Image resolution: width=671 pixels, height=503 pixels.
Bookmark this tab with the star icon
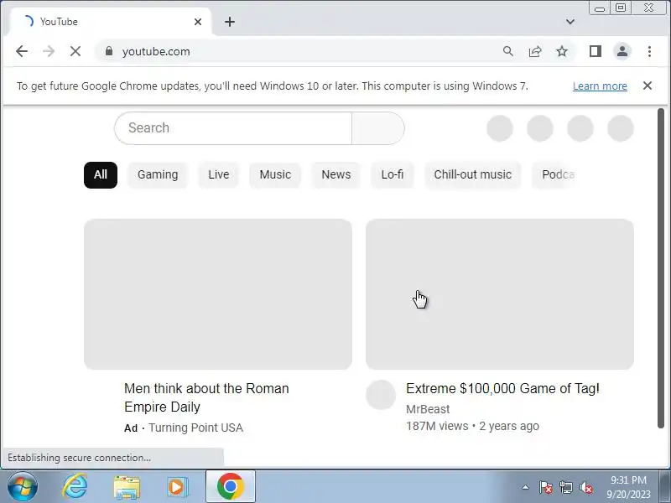point(562,51)
